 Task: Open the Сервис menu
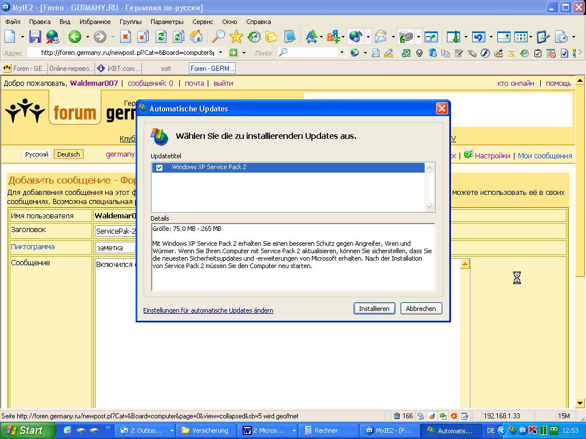click(203, 22)
